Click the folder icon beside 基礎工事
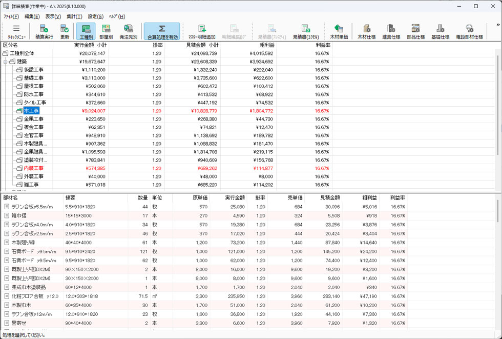This screenshot has height=339, width=502. [x=19, y=78]
